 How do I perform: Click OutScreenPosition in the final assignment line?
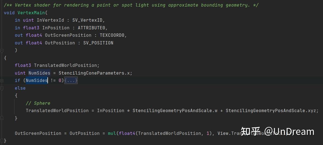(x=38, y=133)
